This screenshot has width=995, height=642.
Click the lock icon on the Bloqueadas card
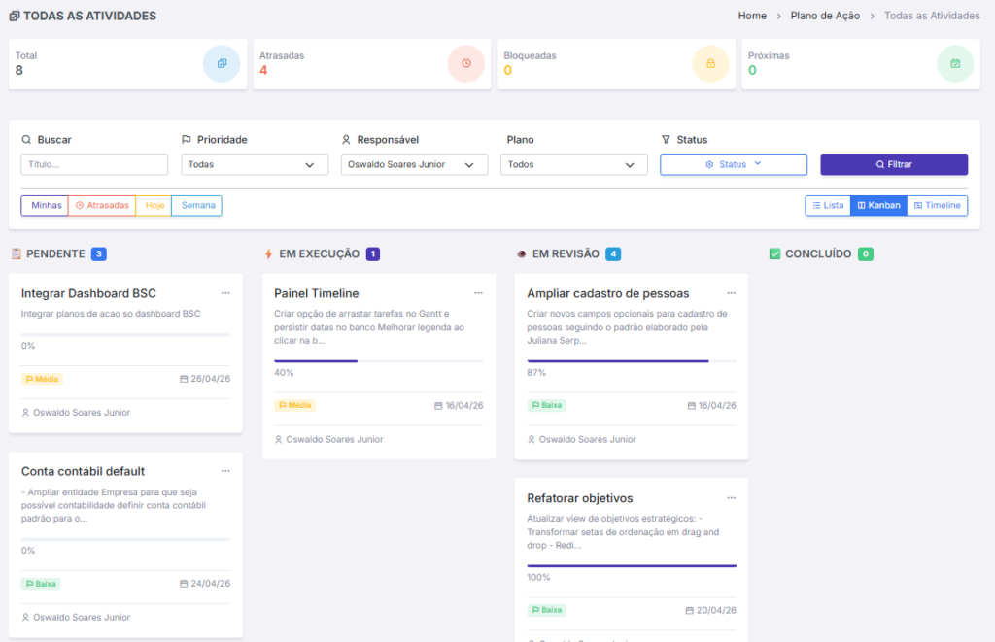pos(712,63)
